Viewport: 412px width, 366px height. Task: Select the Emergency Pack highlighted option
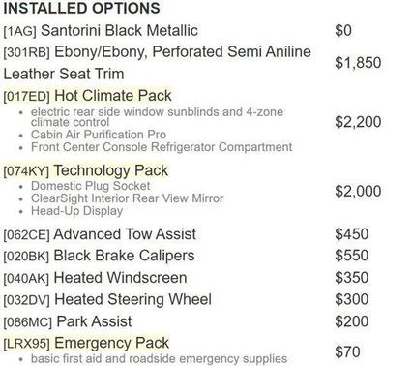(112, 343)
